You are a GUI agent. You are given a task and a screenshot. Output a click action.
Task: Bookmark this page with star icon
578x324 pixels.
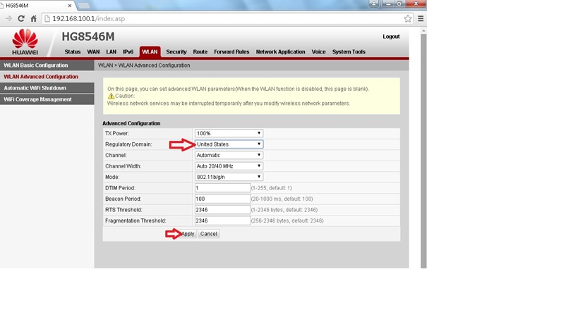tap(408, 18)
